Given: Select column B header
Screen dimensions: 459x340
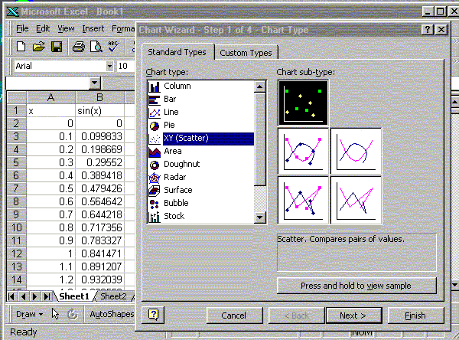Looking at the screenshot, I should [99, 97].
